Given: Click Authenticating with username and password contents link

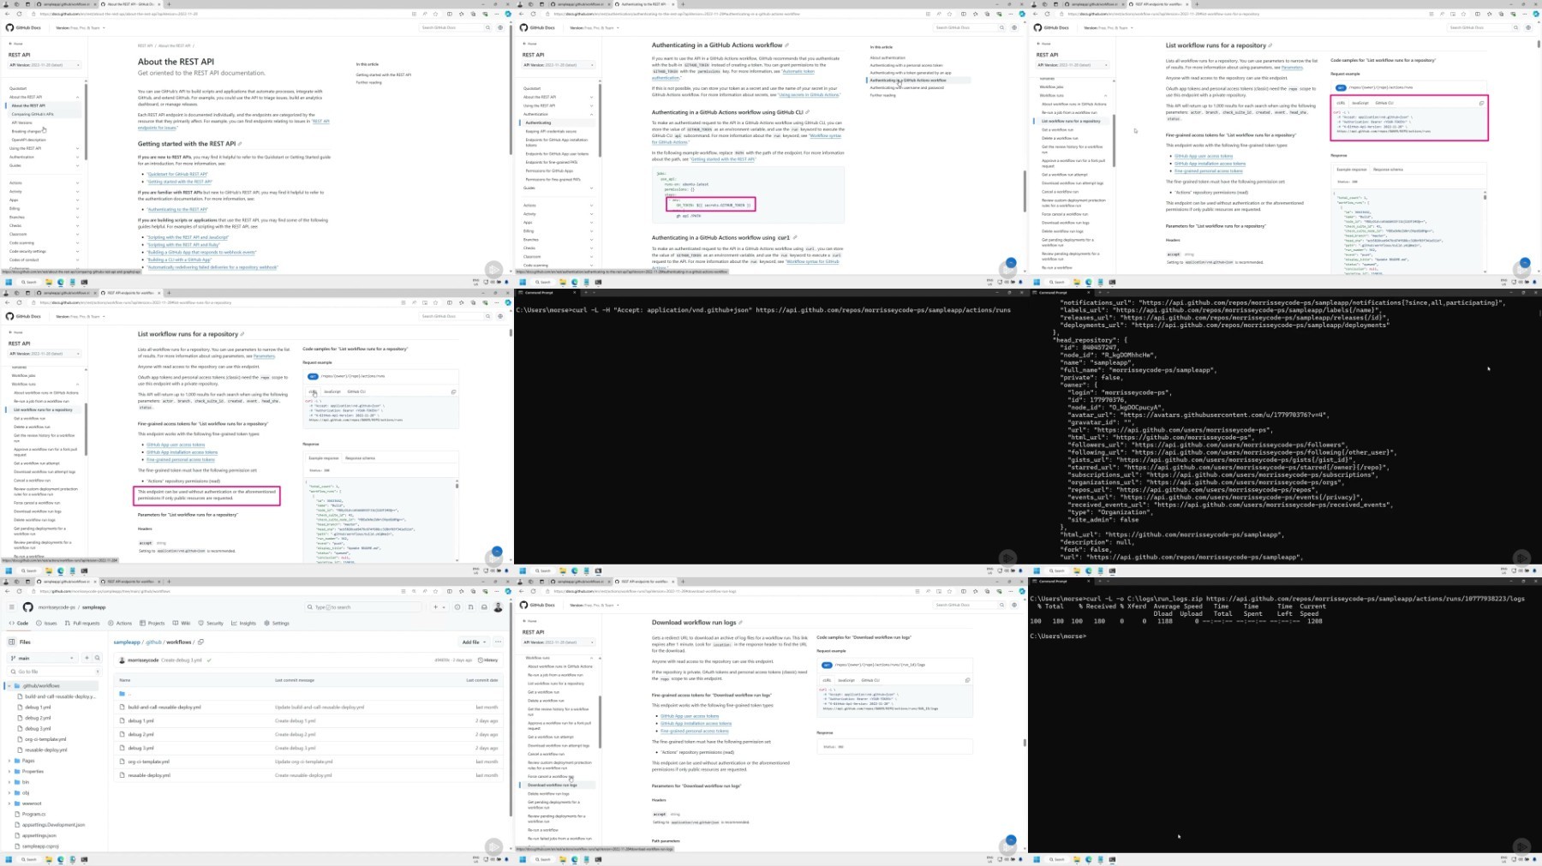Looking at the screenshot, I should coord(907,87).
